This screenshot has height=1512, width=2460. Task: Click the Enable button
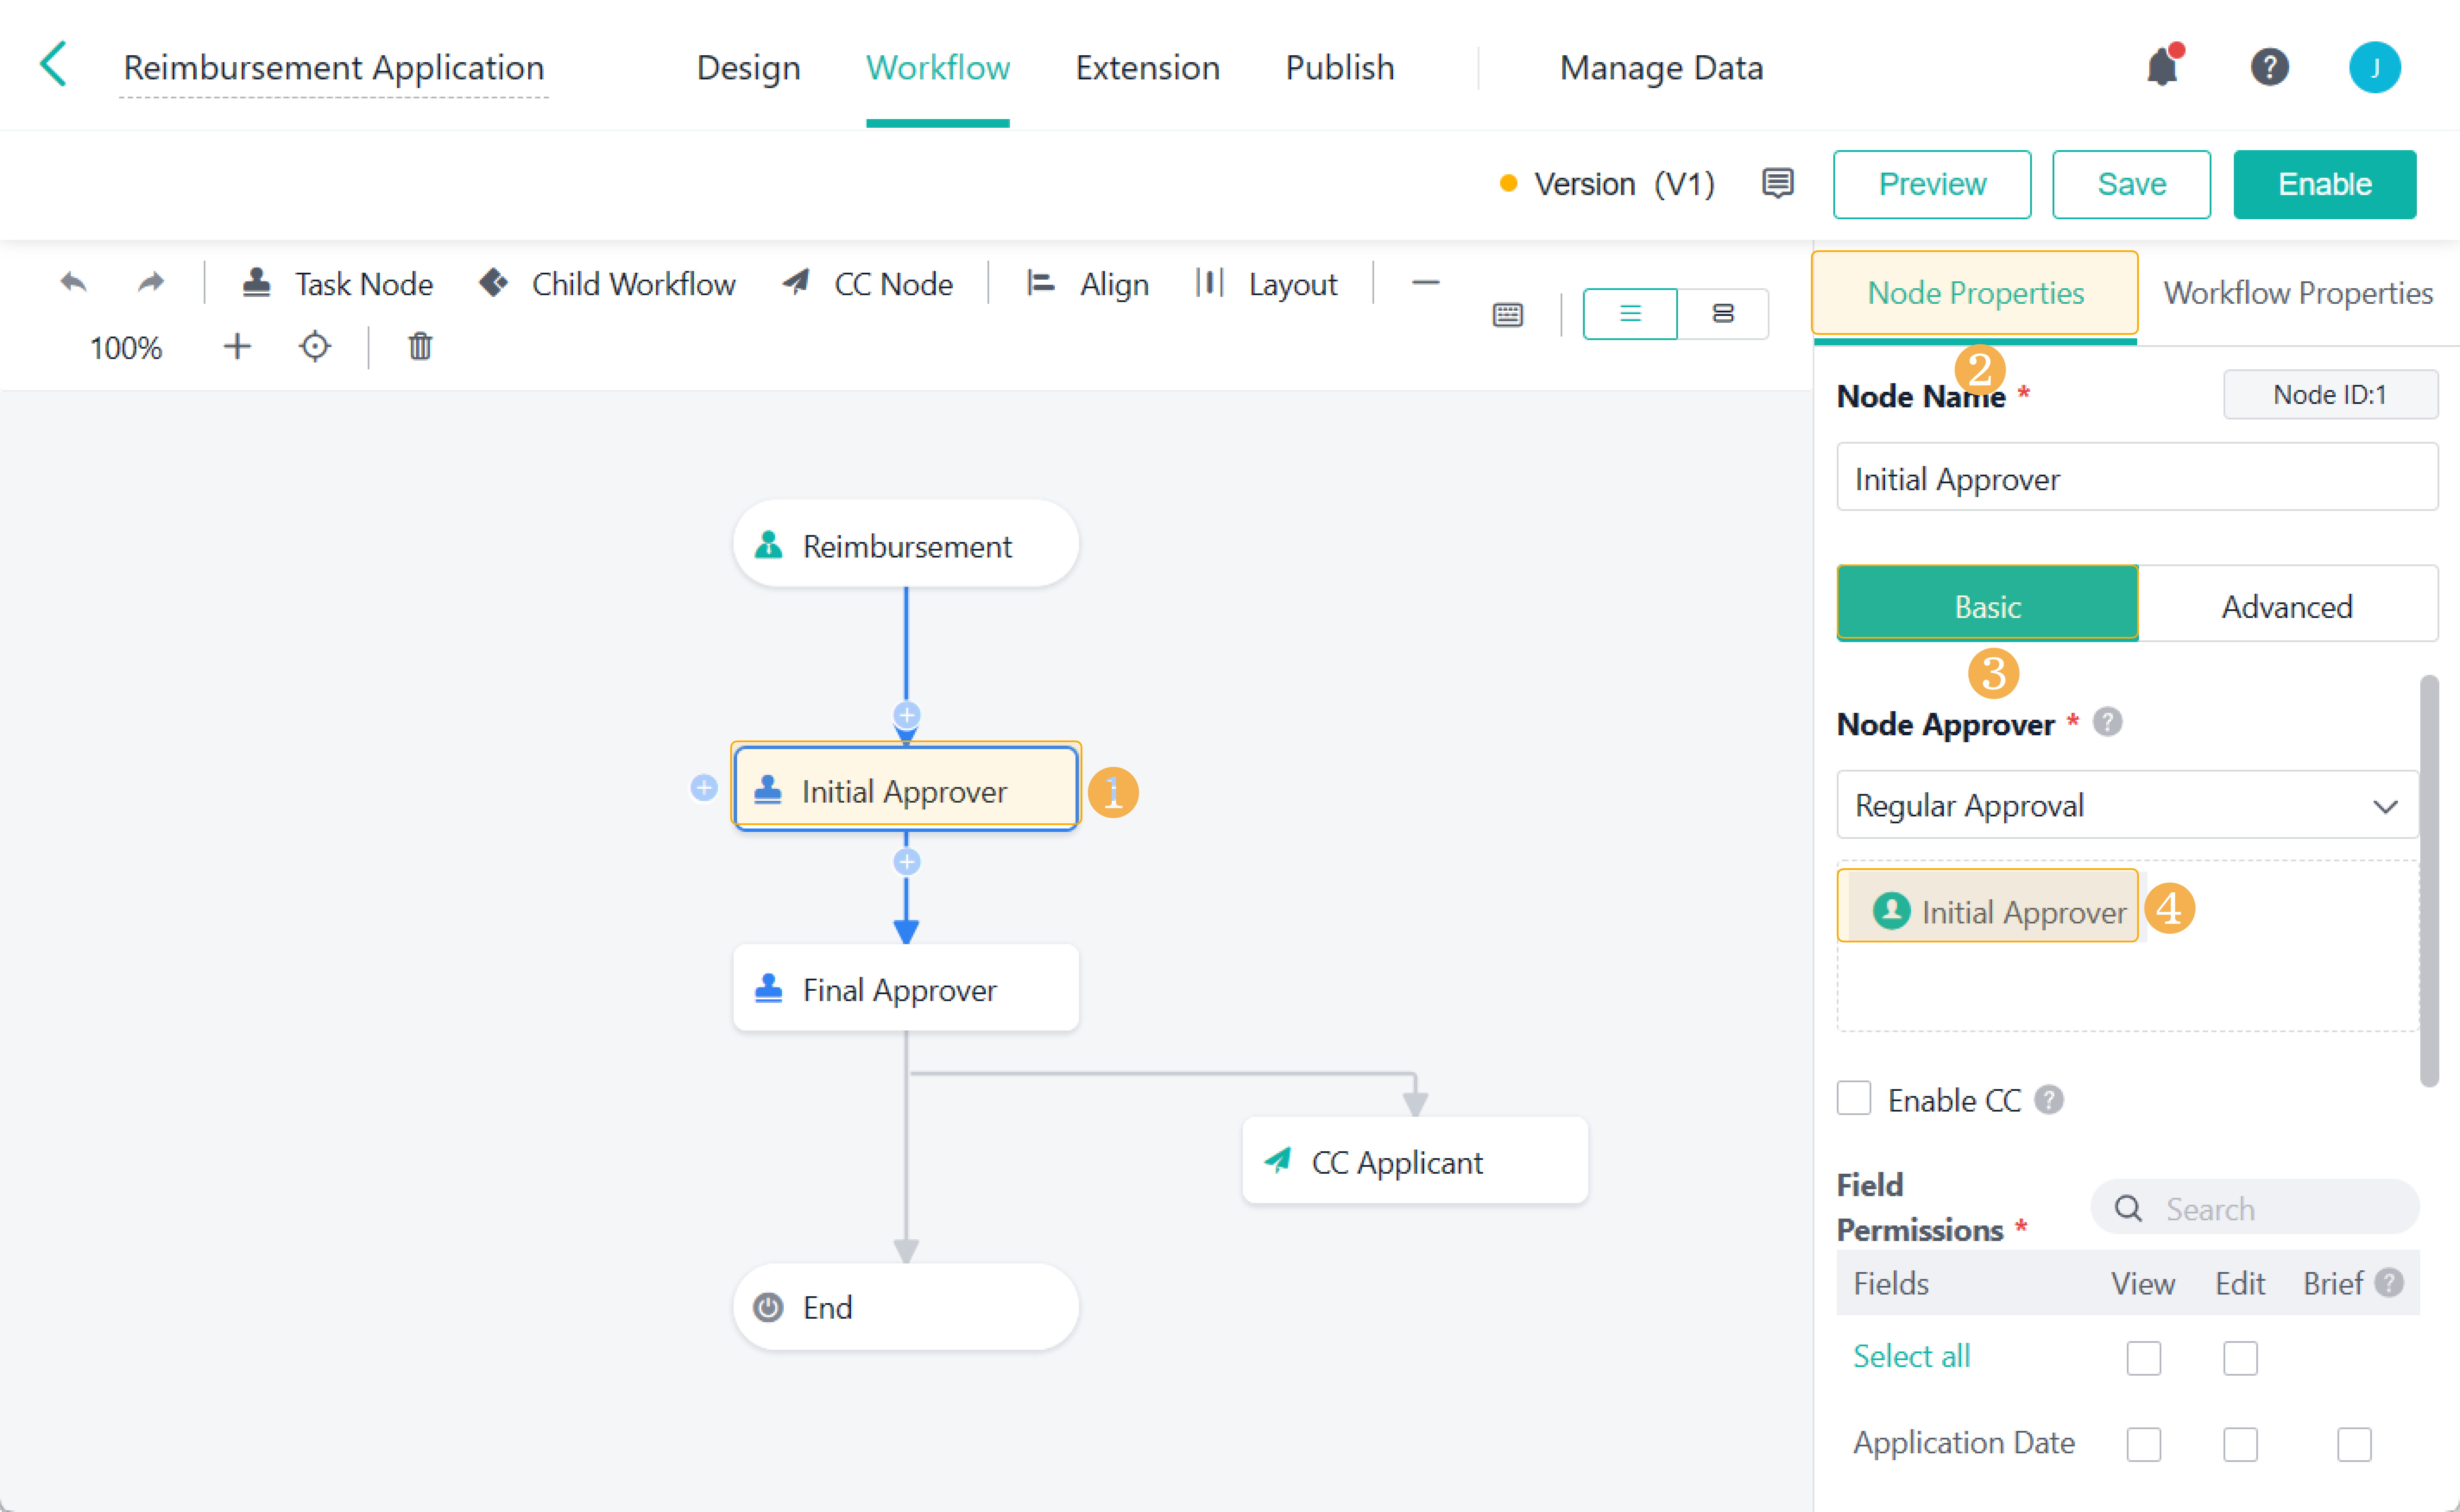(x=2324, y=184)
